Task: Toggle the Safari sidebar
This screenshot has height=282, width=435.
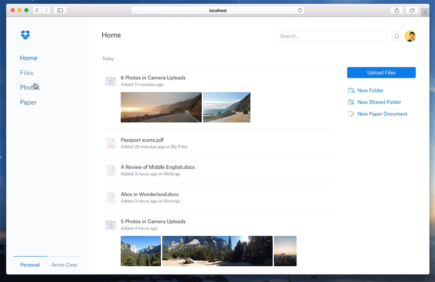Action: tap(60, 10)
